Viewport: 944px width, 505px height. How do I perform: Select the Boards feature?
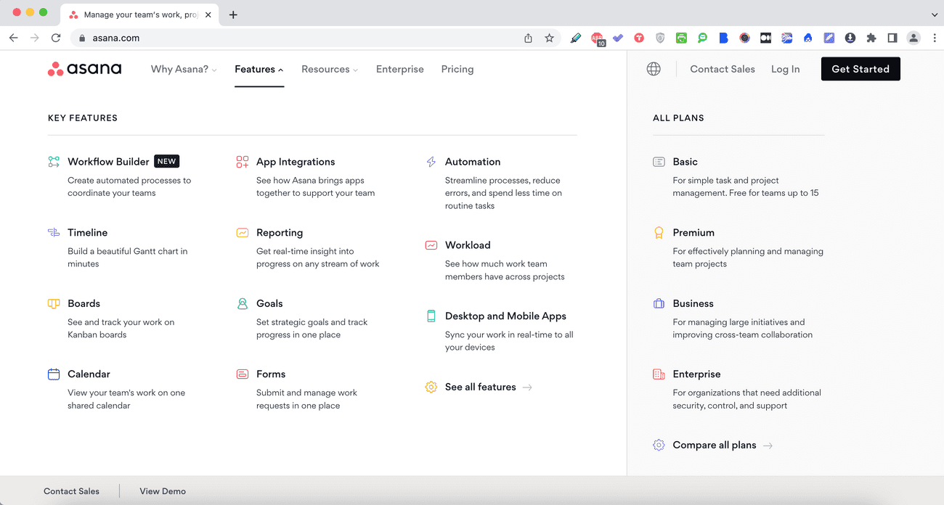pos(84,303)
